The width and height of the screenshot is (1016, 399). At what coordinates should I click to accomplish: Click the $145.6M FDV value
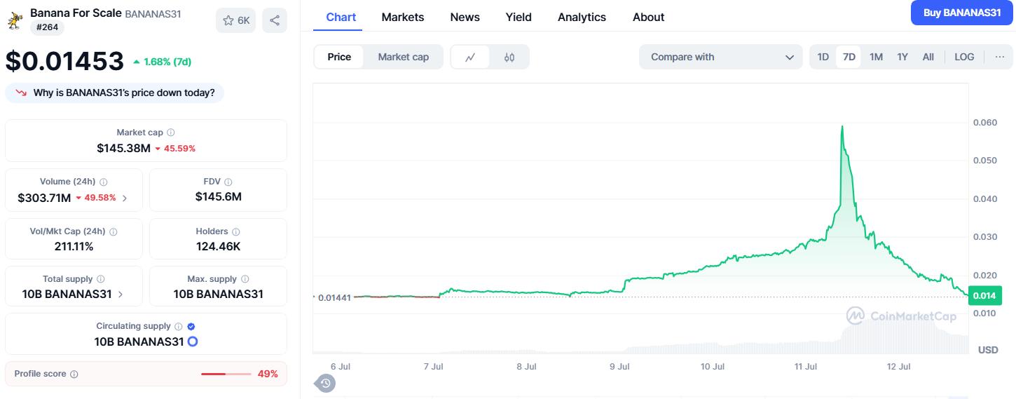point(219,196)
